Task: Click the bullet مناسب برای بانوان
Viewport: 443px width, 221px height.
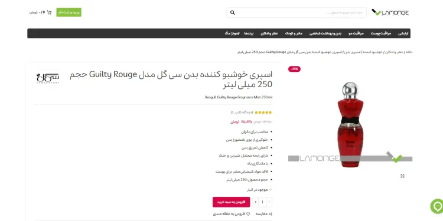Action: coord(255,131)
